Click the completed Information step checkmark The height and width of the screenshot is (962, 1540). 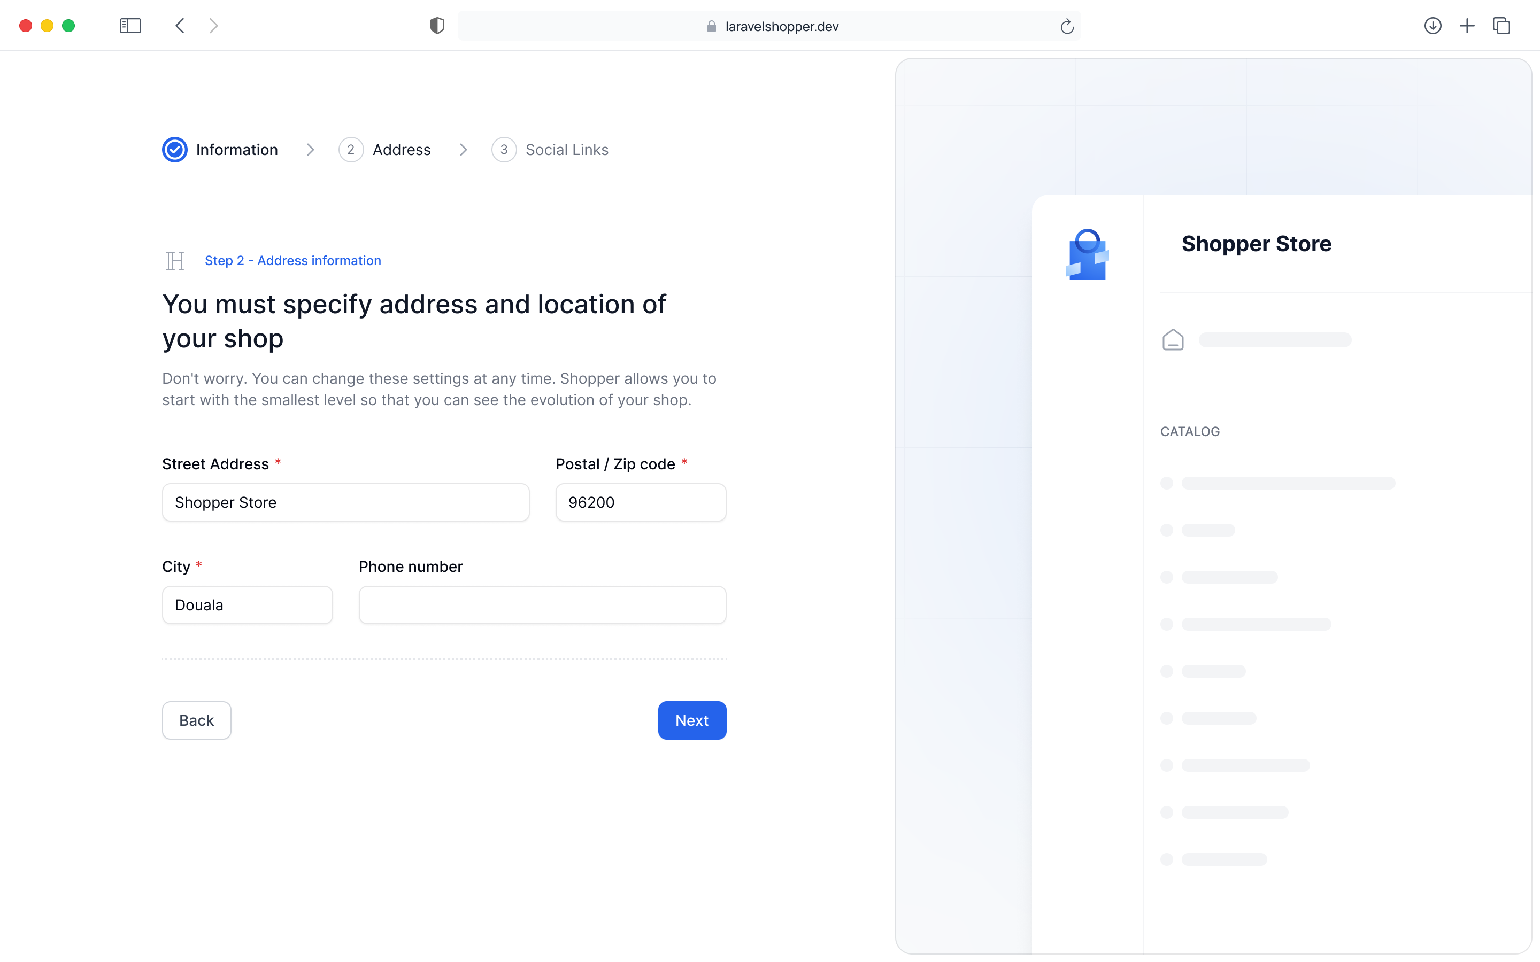pos(174,150)
